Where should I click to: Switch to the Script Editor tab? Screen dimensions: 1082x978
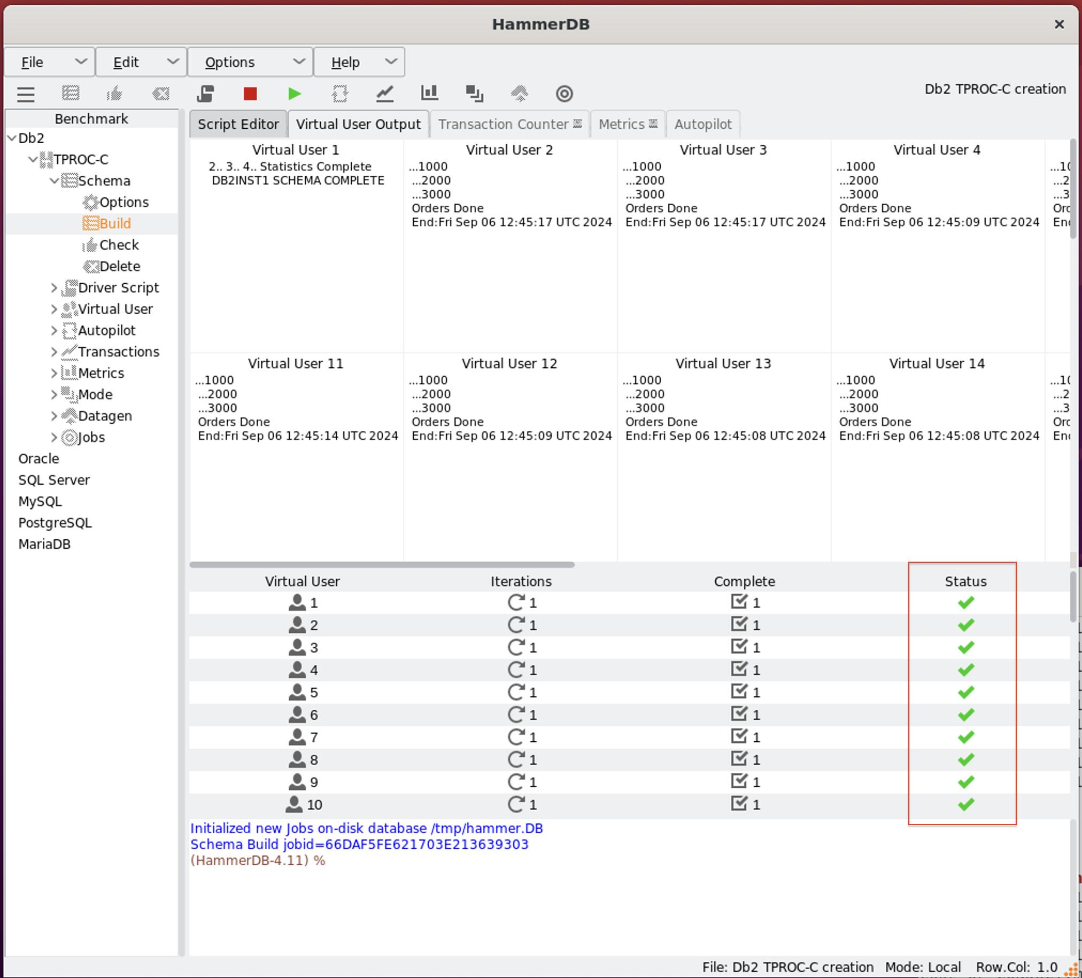point(238,125)
